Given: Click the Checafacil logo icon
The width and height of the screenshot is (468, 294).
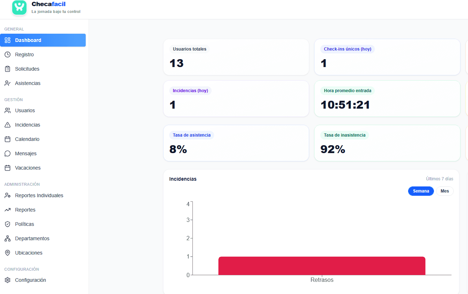Looking at the screenshot, I should tap(19, 8).
